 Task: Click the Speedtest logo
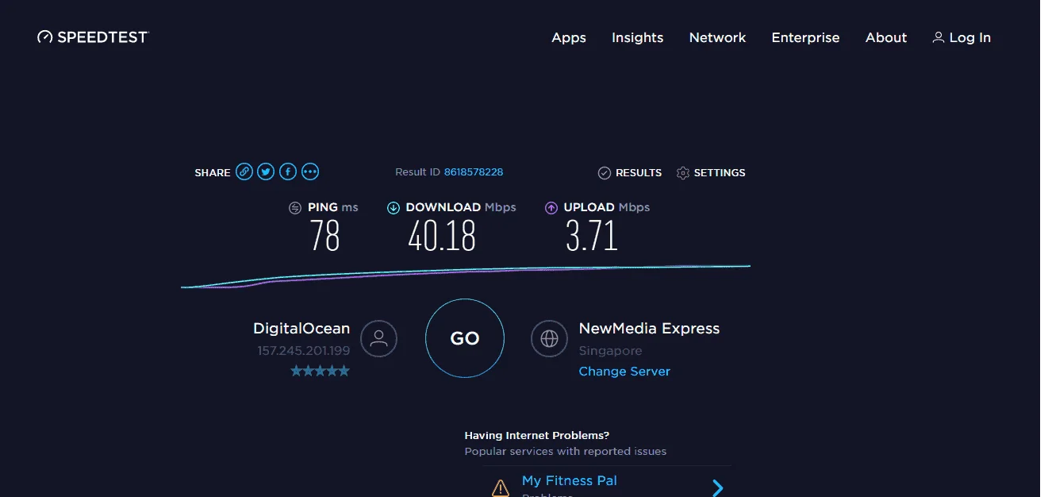93,37
